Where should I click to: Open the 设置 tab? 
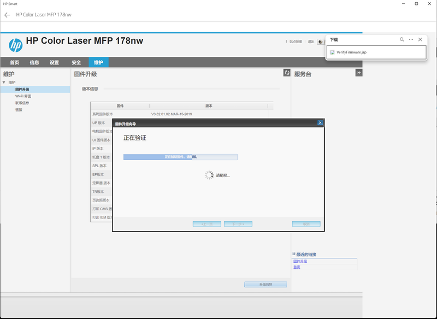pyautogui.click(x=54, y=62)
